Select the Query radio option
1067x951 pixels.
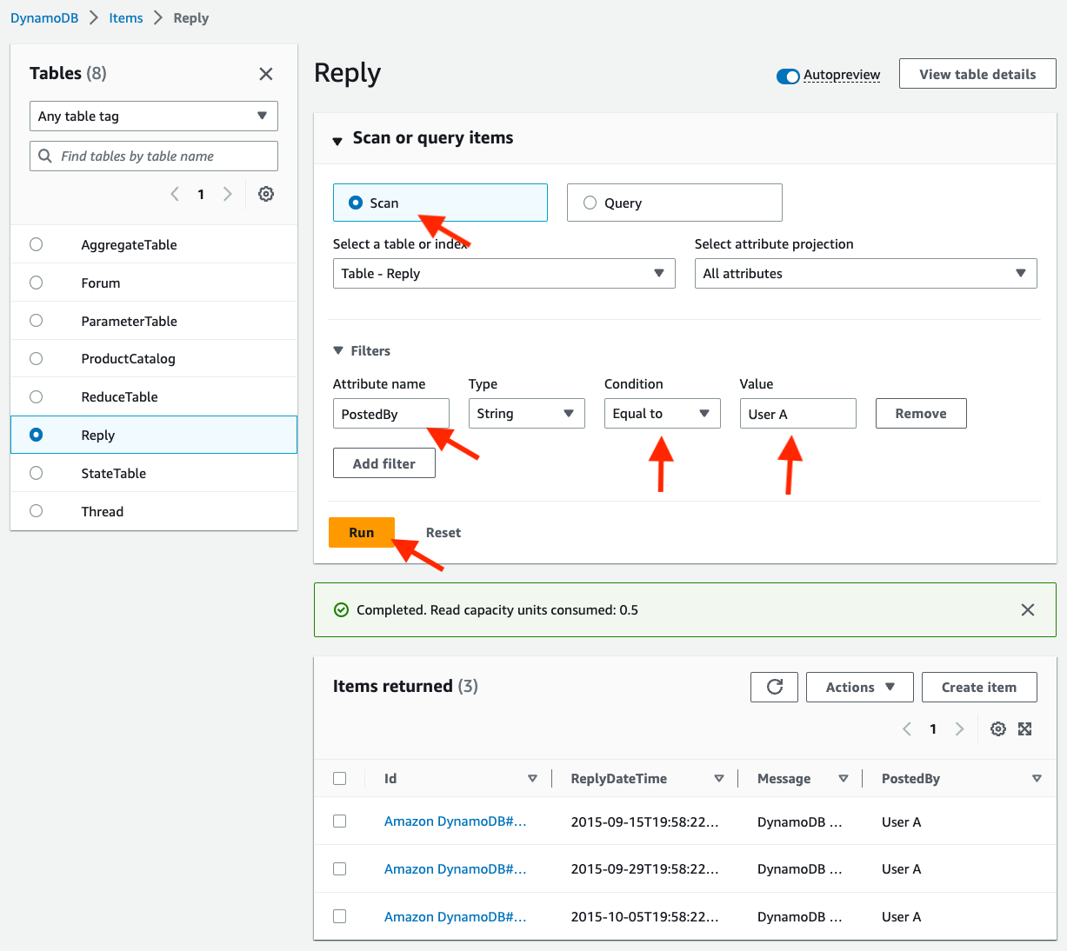click(x=590, y=203)
